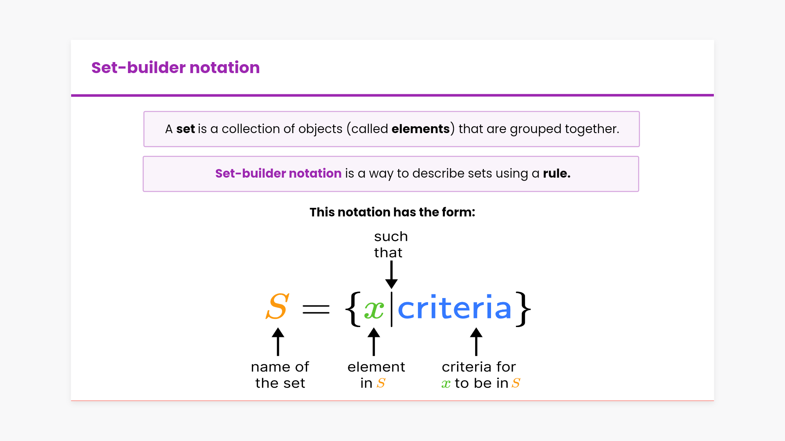Click the up arrow below blue "criteria"
The height and width of the screenshot is (441, 785).
coord(476,342)
